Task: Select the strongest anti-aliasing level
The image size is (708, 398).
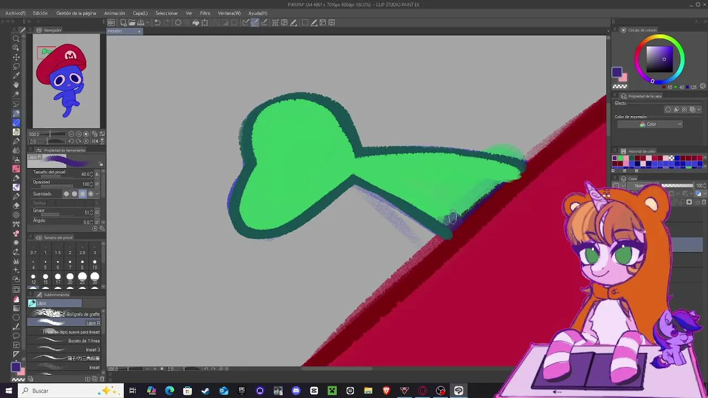Action: pos(91,194)
